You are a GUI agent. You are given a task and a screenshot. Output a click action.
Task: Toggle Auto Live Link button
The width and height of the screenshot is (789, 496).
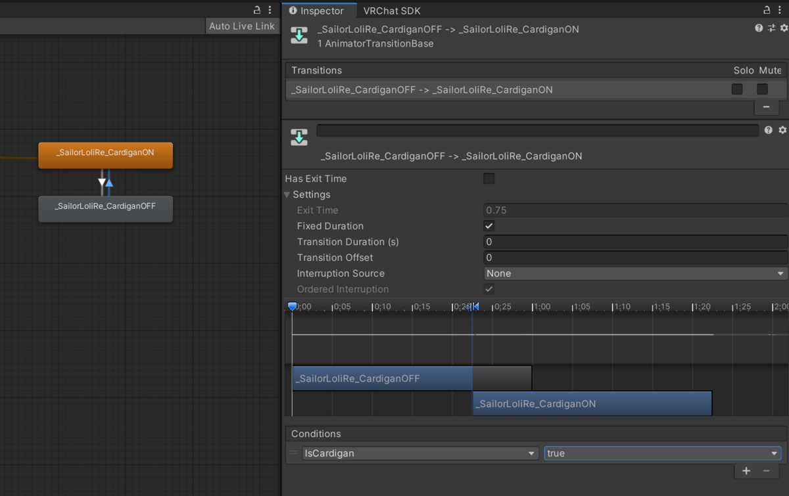point(242,26)
